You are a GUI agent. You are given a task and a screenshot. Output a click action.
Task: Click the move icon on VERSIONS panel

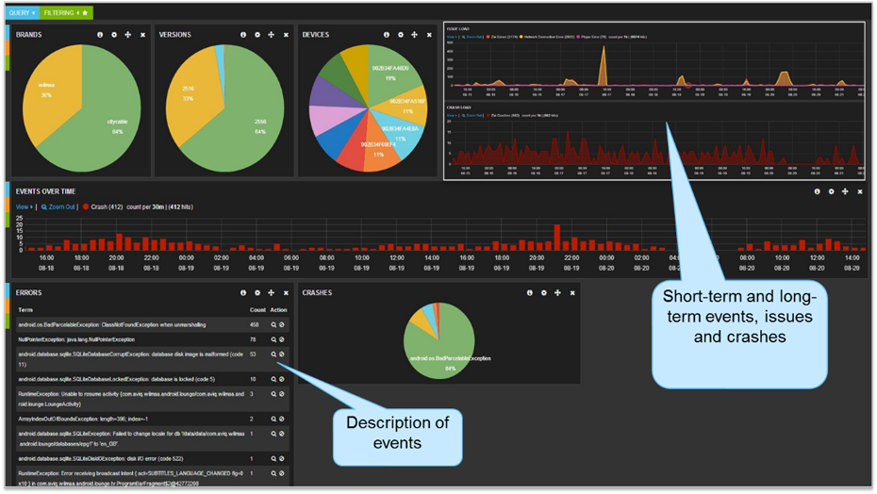pos(272,35)
